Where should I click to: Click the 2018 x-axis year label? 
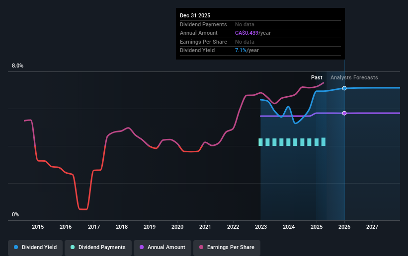point(122,227)
